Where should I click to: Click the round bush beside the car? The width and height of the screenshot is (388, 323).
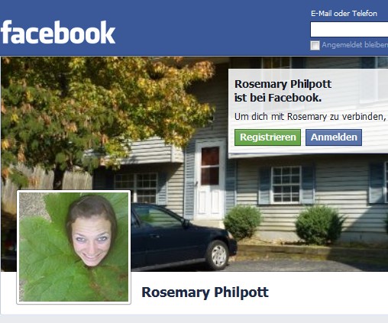tap(242, 223)
